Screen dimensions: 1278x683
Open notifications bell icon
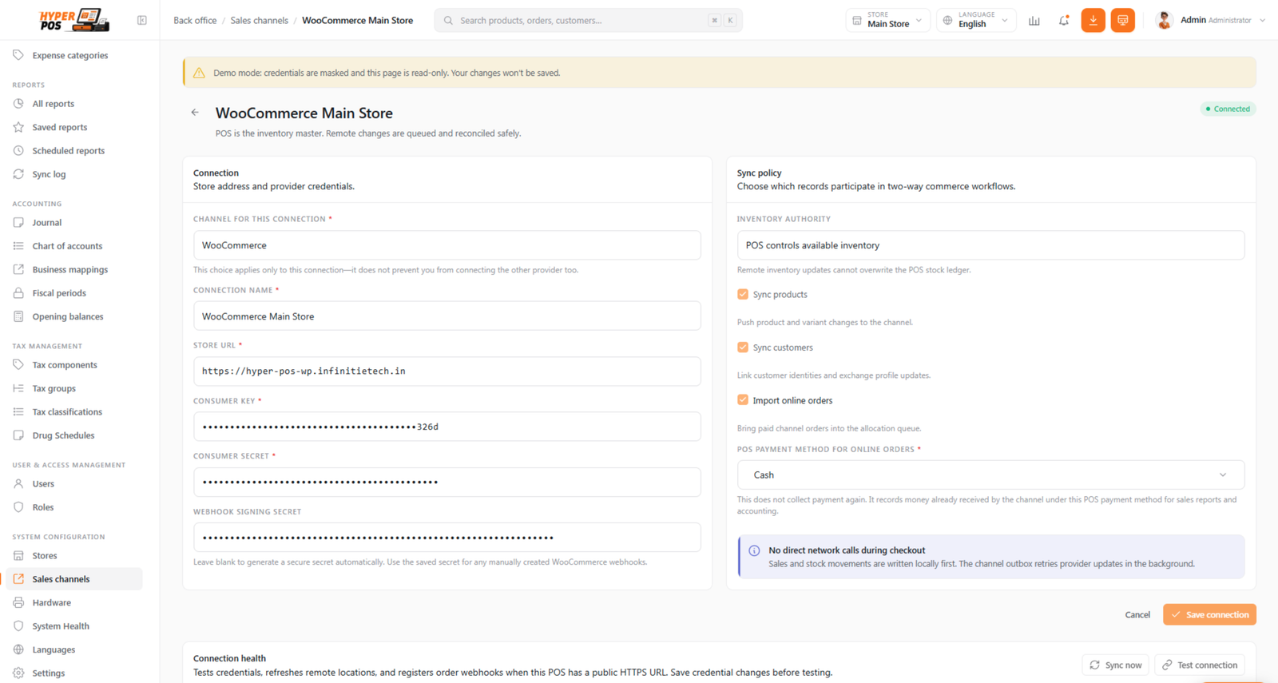point(1064,21)
